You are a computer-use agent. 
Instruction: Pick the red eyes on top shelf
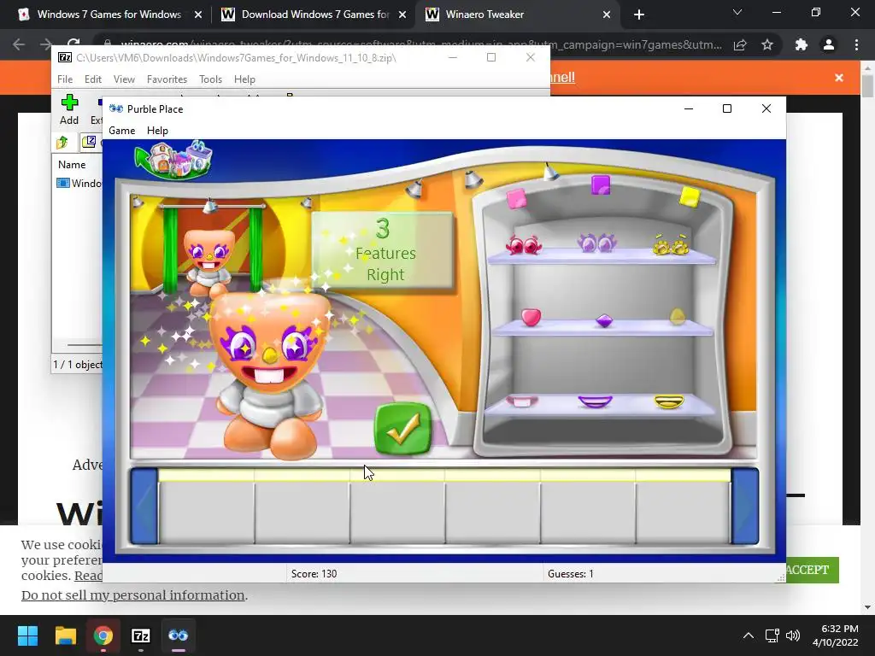(x=524, y=245)
